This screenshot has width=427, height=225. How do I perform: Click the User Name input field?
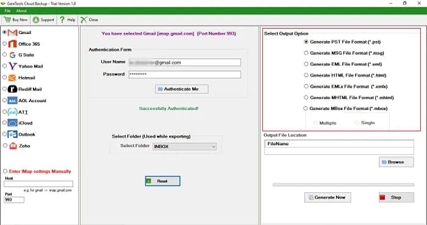pyautogui.click(x=185, y=63)
